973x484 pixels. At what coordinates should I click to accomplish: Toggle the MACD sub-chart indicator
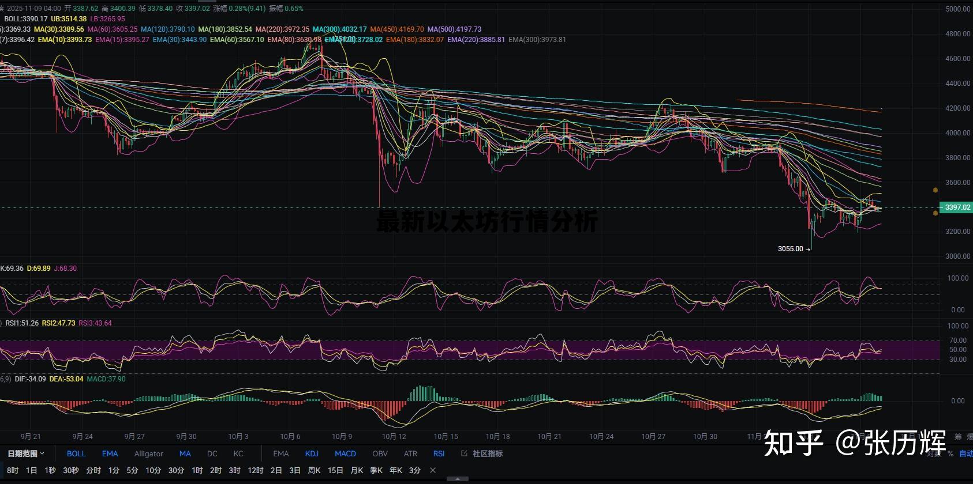[345, 453]
